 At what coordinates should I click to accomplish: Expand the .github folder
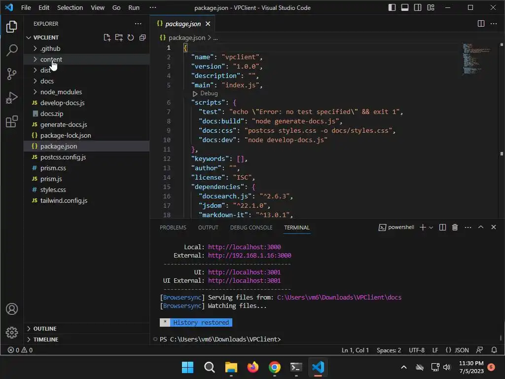[86, 48]
